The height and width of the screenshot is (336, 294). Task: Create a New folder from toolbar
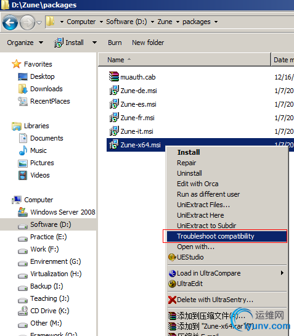[x=148, y=43]
